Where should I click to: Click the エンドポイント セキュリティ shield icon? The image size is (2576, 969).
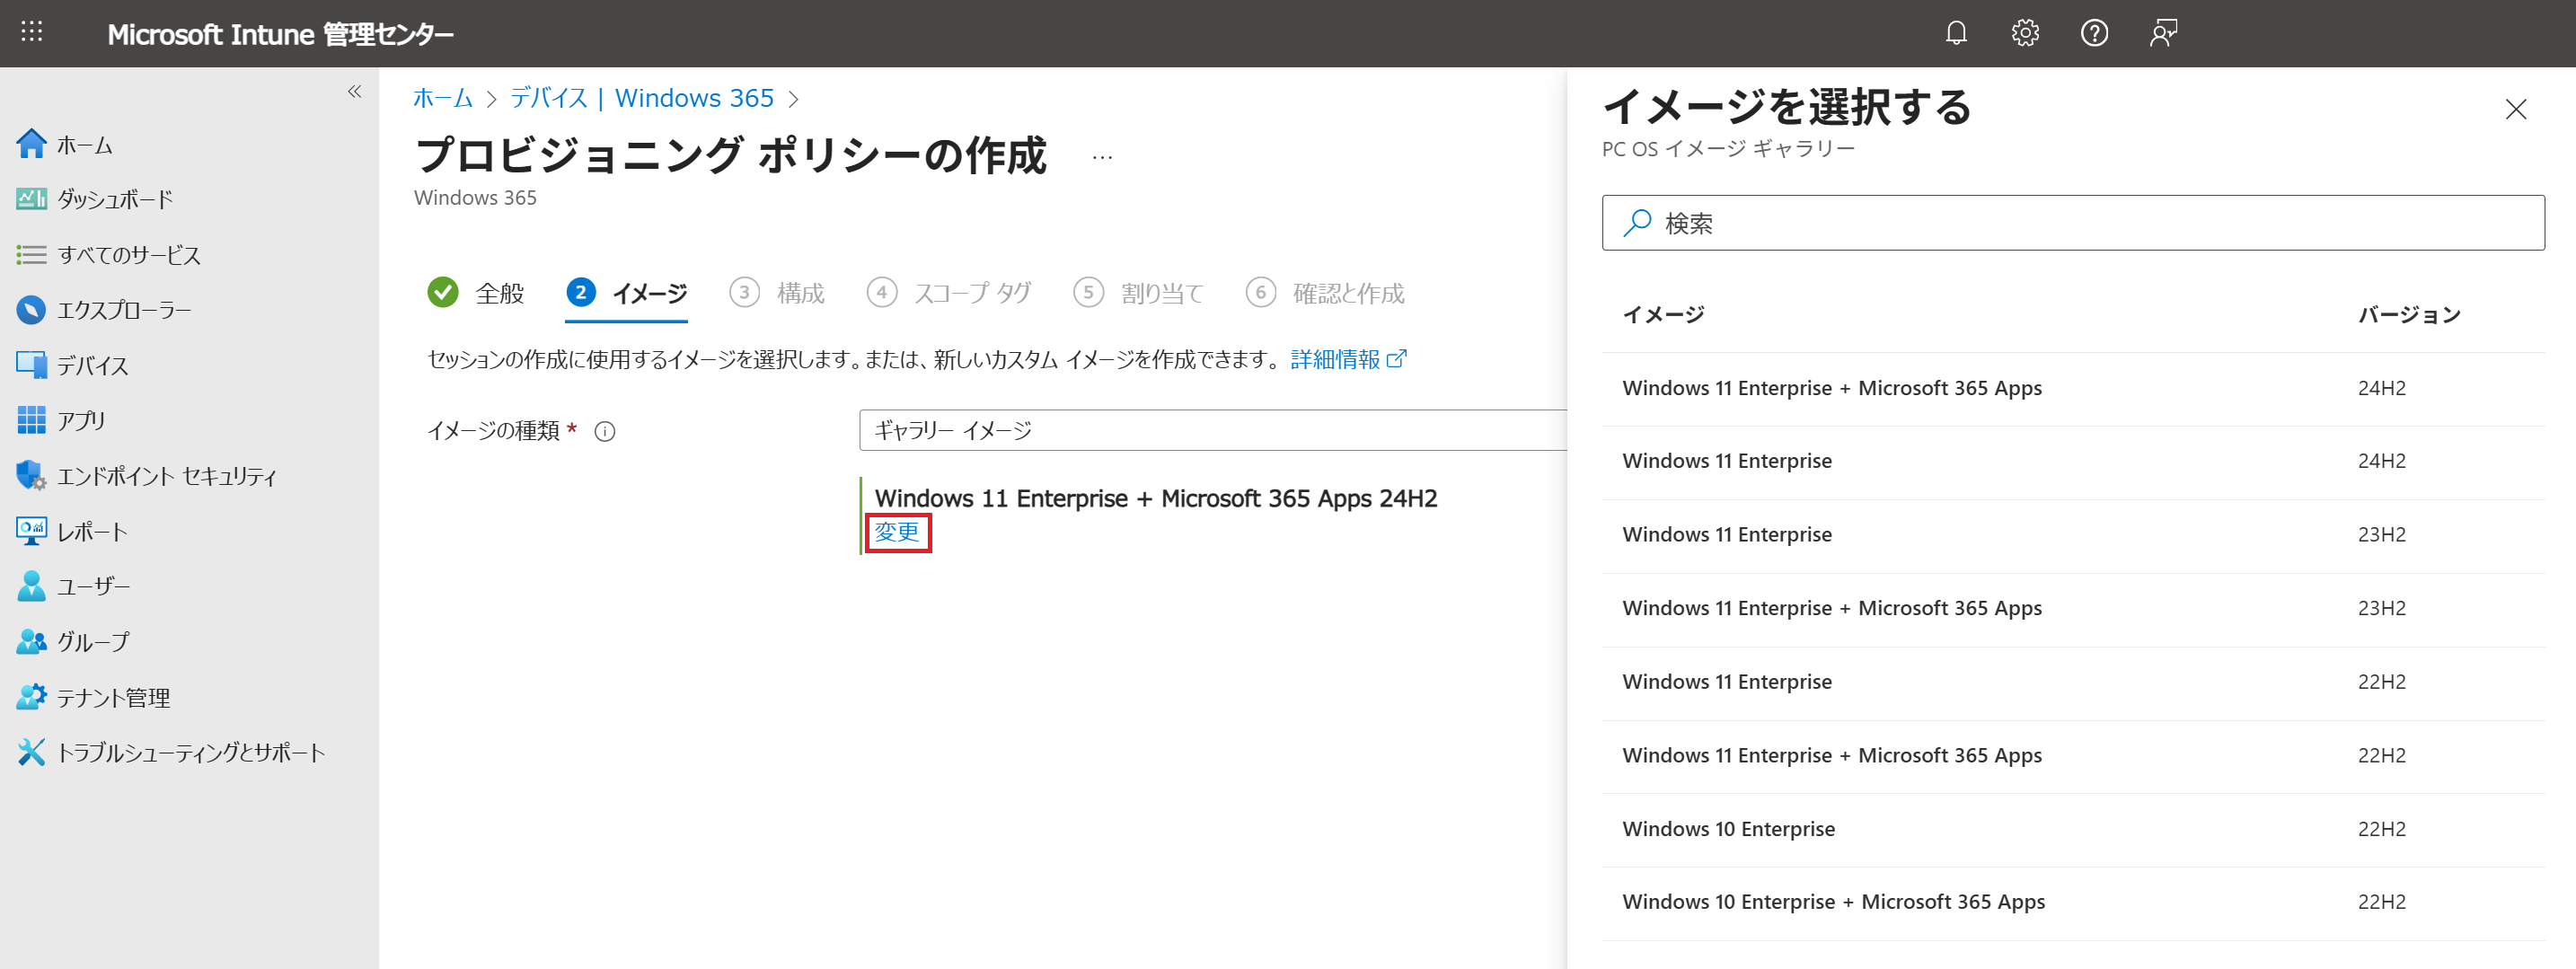pyautogui.click(x=31, y=476)
